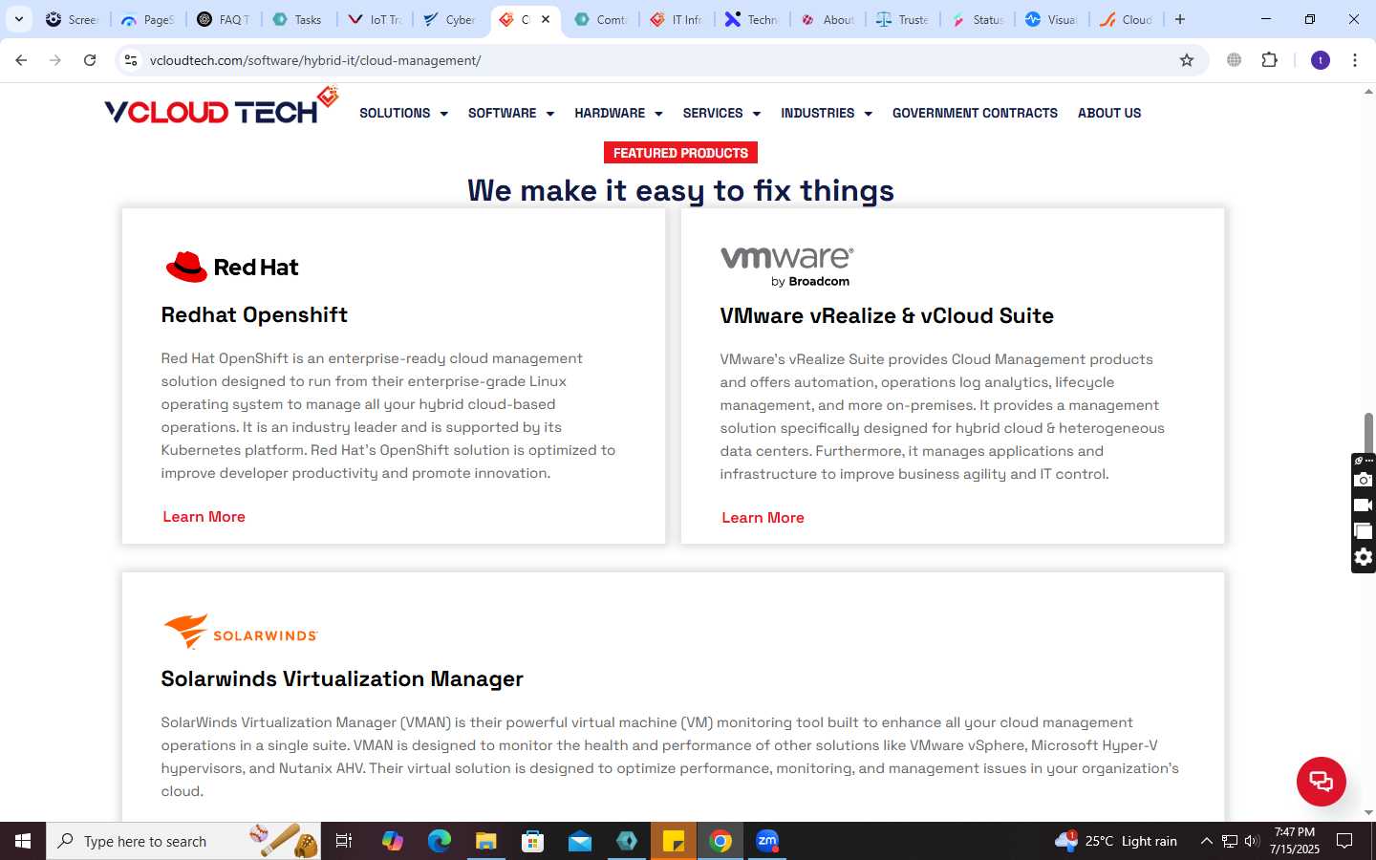The height and width of the screenshot is (860, 1376).
Task: Learn More about VMware vRealize Suite
Action: point(763,518)
